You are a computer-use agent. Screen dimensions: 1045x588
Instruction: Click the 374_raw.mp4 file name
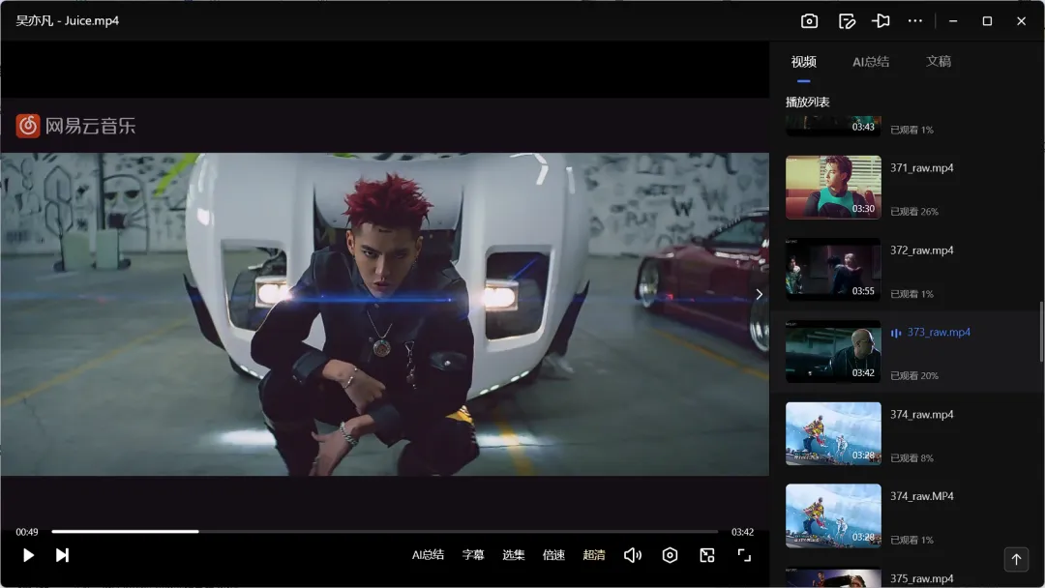(x=922, y=414)
